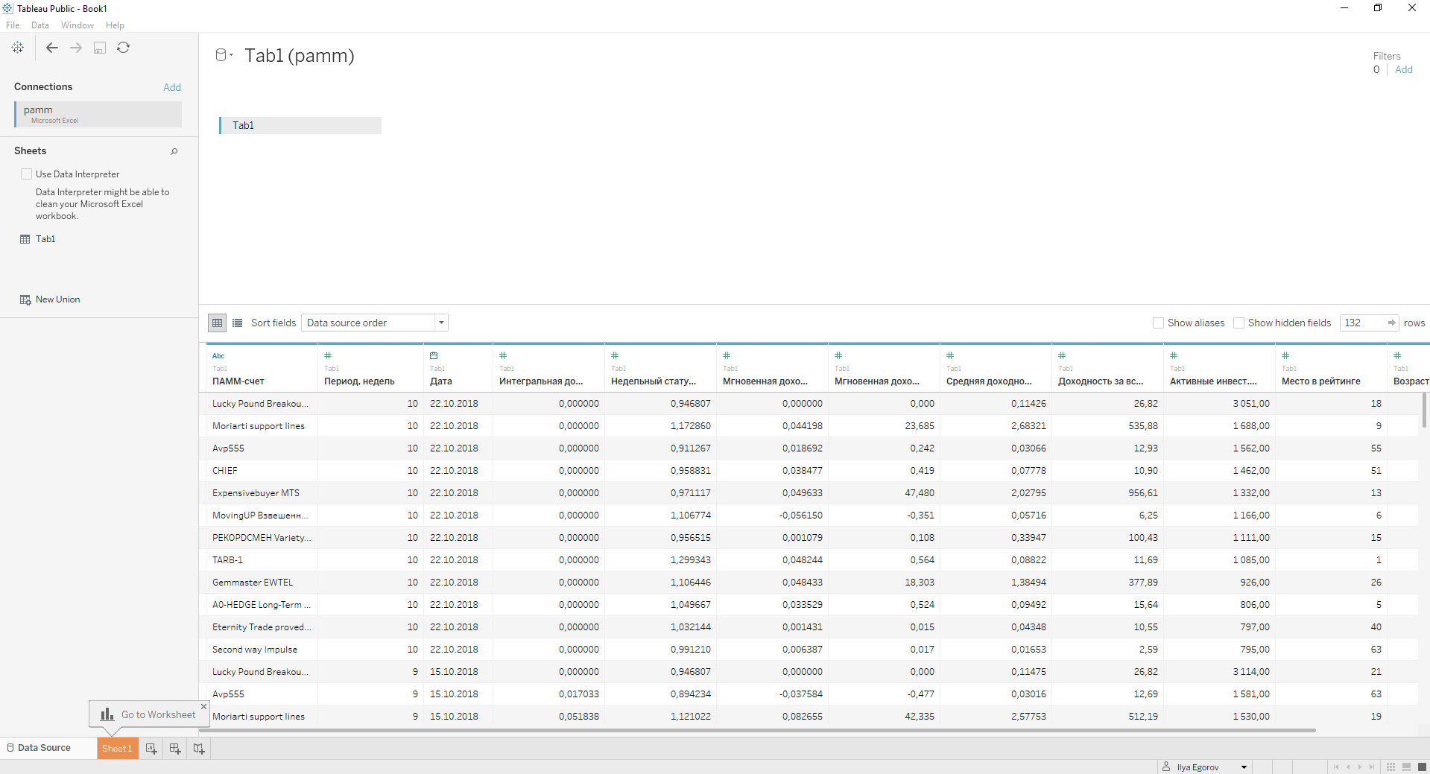Change data type of ПАММ-счет column
Image resolution: width=1430 pixels, height=774 pixels.
coord(218,356)
